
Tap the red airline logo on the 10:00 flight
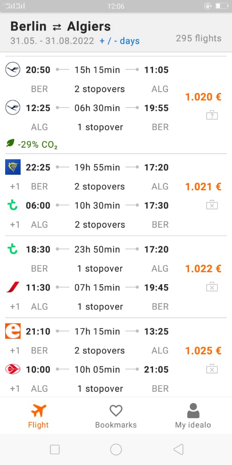click(x=13, y=369)
